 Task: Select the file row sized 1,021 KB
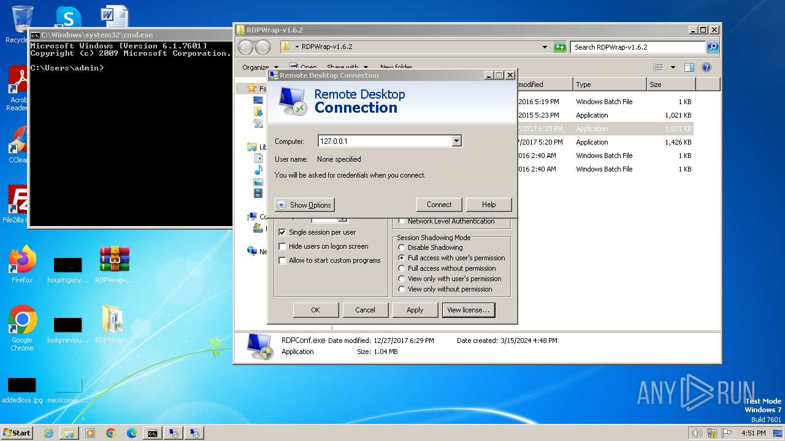(604, 115)
